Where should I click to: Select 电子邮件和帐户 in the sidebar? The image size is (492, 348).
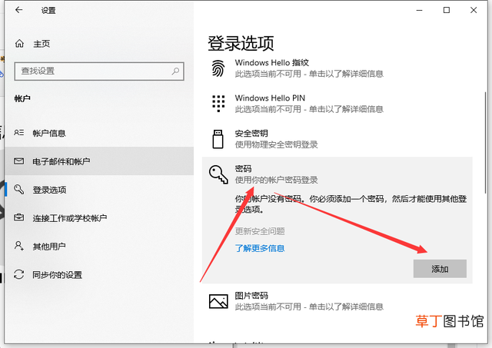point(99,161)
